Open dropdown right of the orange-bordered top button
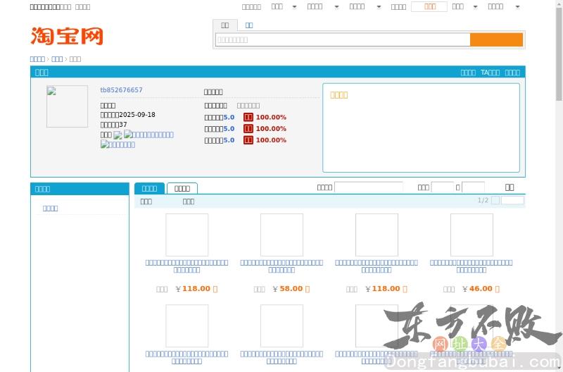Screen dimensions: 563x372 (x=475, y=7)
